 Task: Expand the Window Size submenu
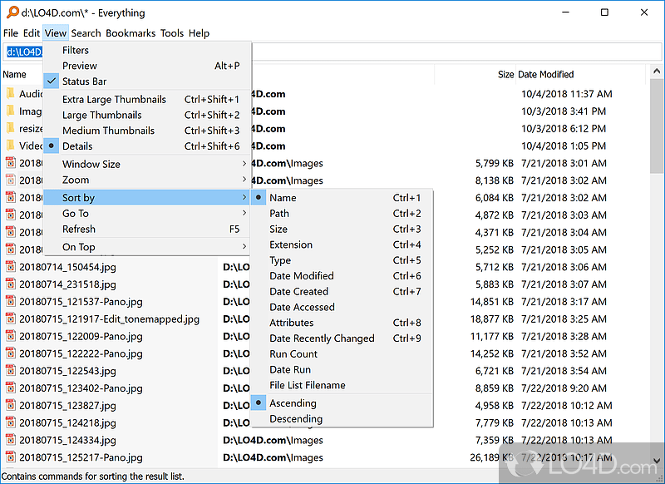tap(147, 164)
